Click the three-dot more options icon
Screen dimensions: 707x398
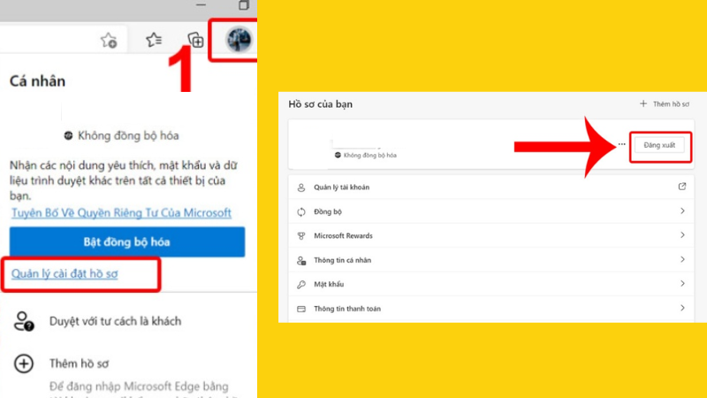[x=621, y=144]
